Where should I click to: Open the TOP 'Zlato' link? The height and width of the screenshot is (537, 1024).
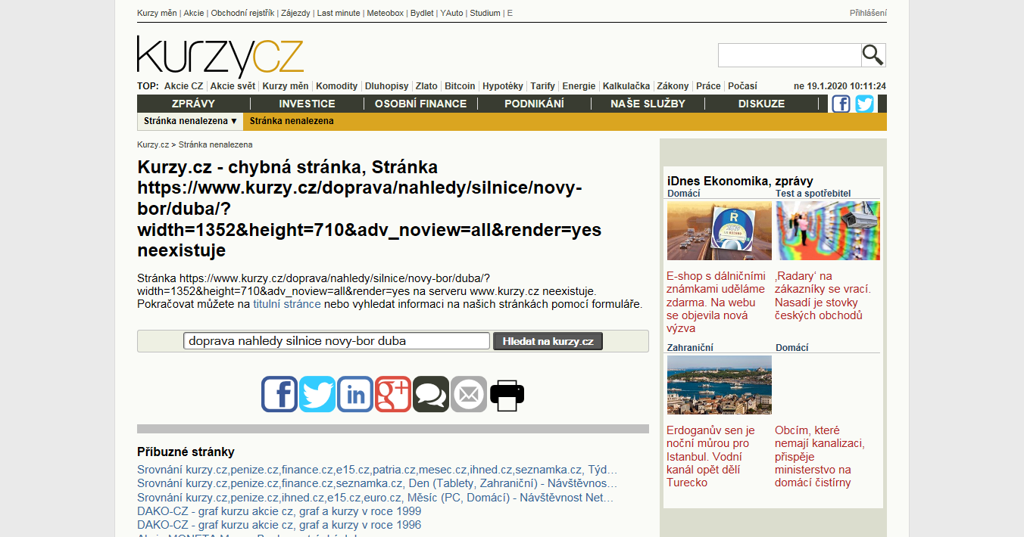(426, 86)
